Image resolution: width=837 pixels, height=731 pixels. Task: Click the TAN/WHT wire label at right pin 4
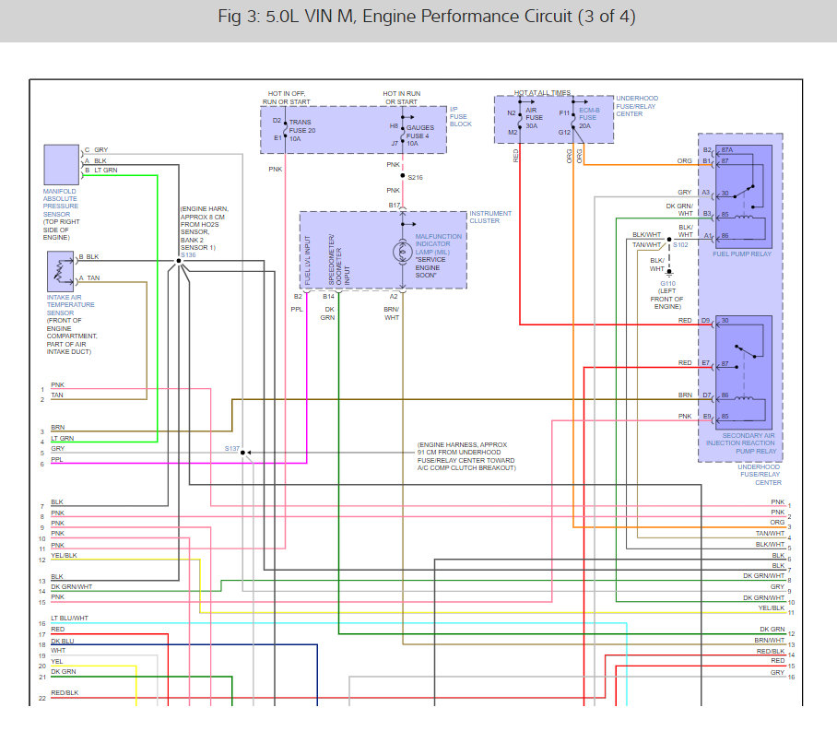(770, 534)
